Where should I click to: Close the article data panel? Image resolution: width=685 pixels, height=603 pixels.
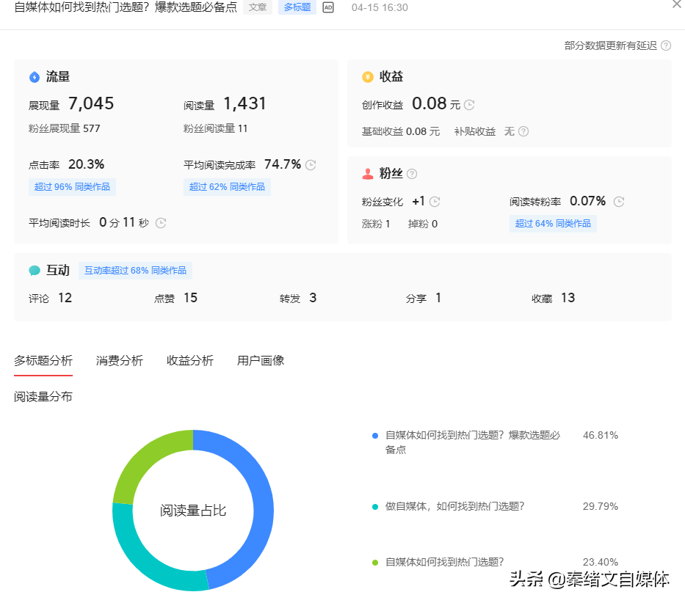(676, 4)
